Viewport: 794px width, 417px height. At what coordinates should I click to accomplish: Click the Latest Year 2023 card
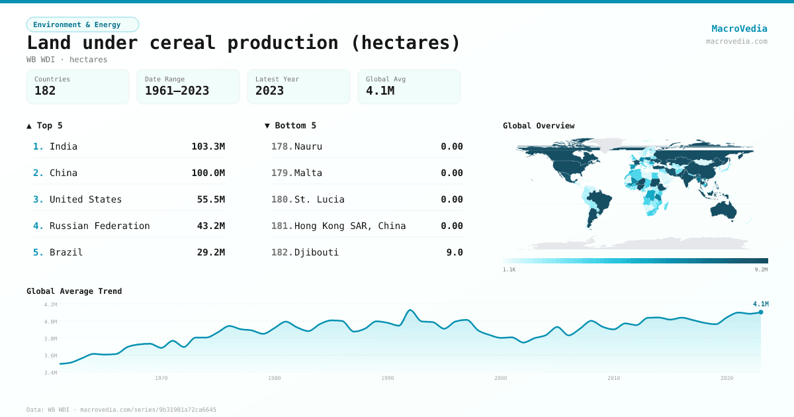click(298, 87)
